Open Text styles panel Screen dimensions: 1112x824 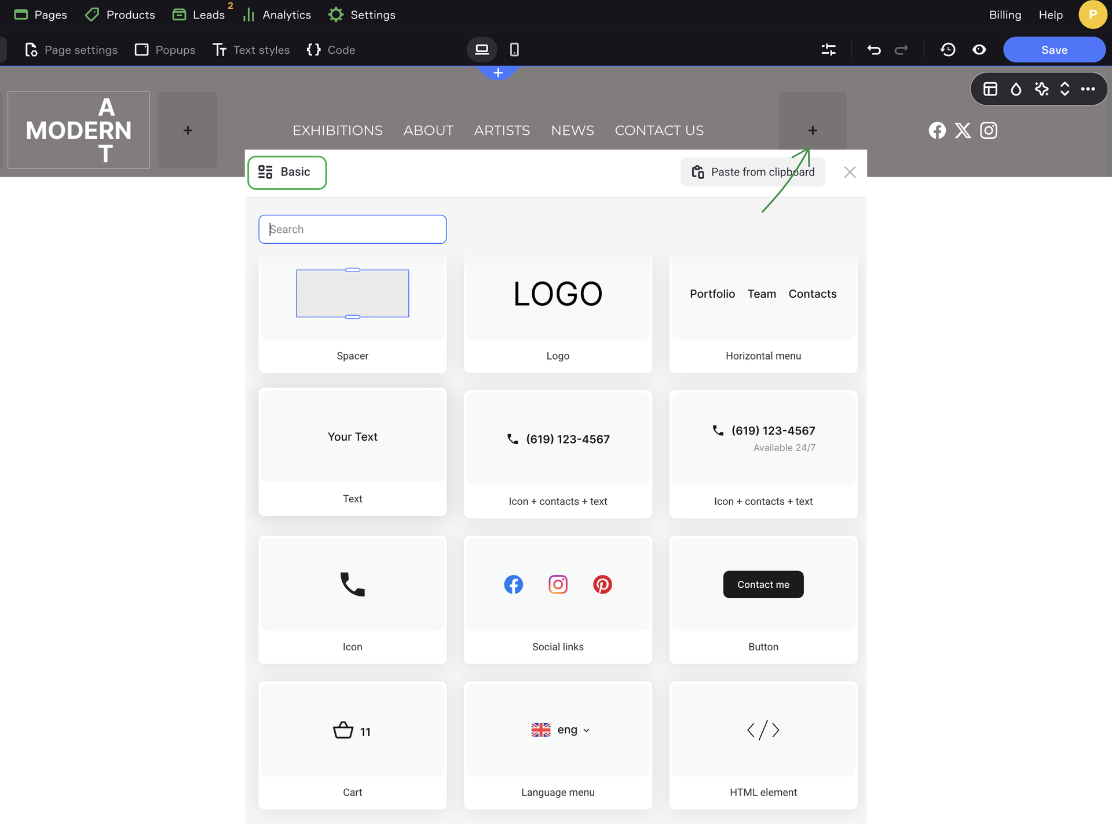coord(251,50)
